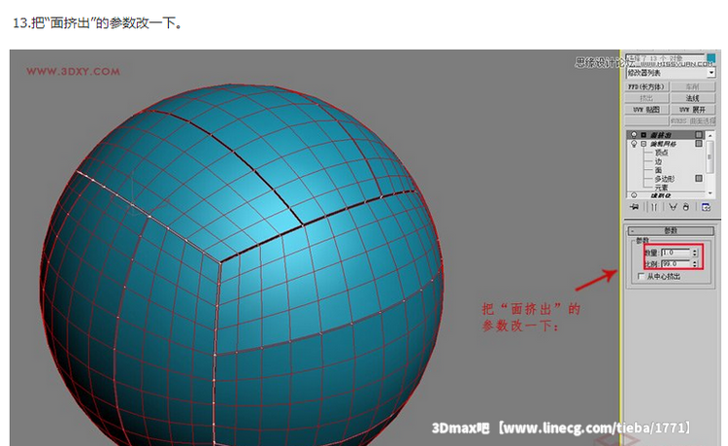Click the 法线 modifier button
728x446 pixels.
pos(693,98)
